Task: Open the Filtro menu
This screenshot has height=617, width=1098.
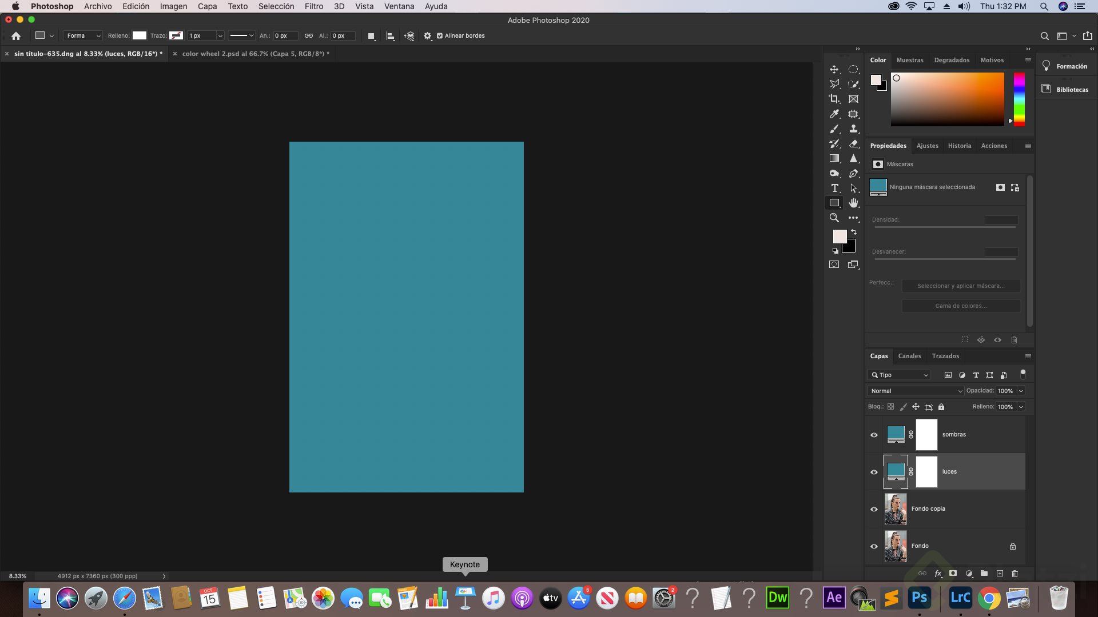Action: tap(313, 6)
